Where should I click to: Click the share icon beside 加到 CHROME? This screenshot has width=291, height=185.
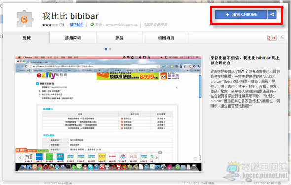(272, 14)
